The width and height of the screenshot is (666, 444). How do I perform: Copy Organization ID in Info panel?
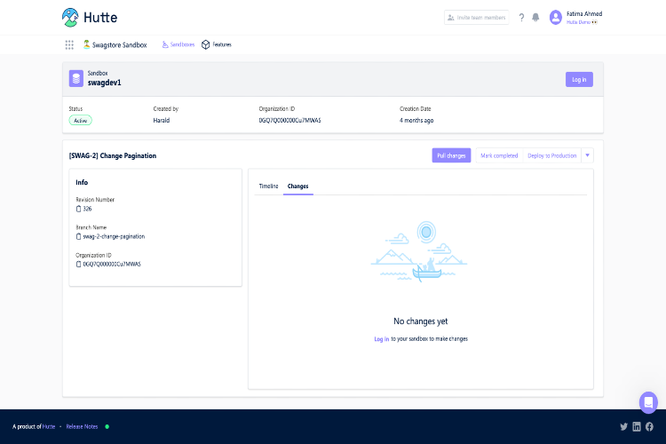[78, 264]
